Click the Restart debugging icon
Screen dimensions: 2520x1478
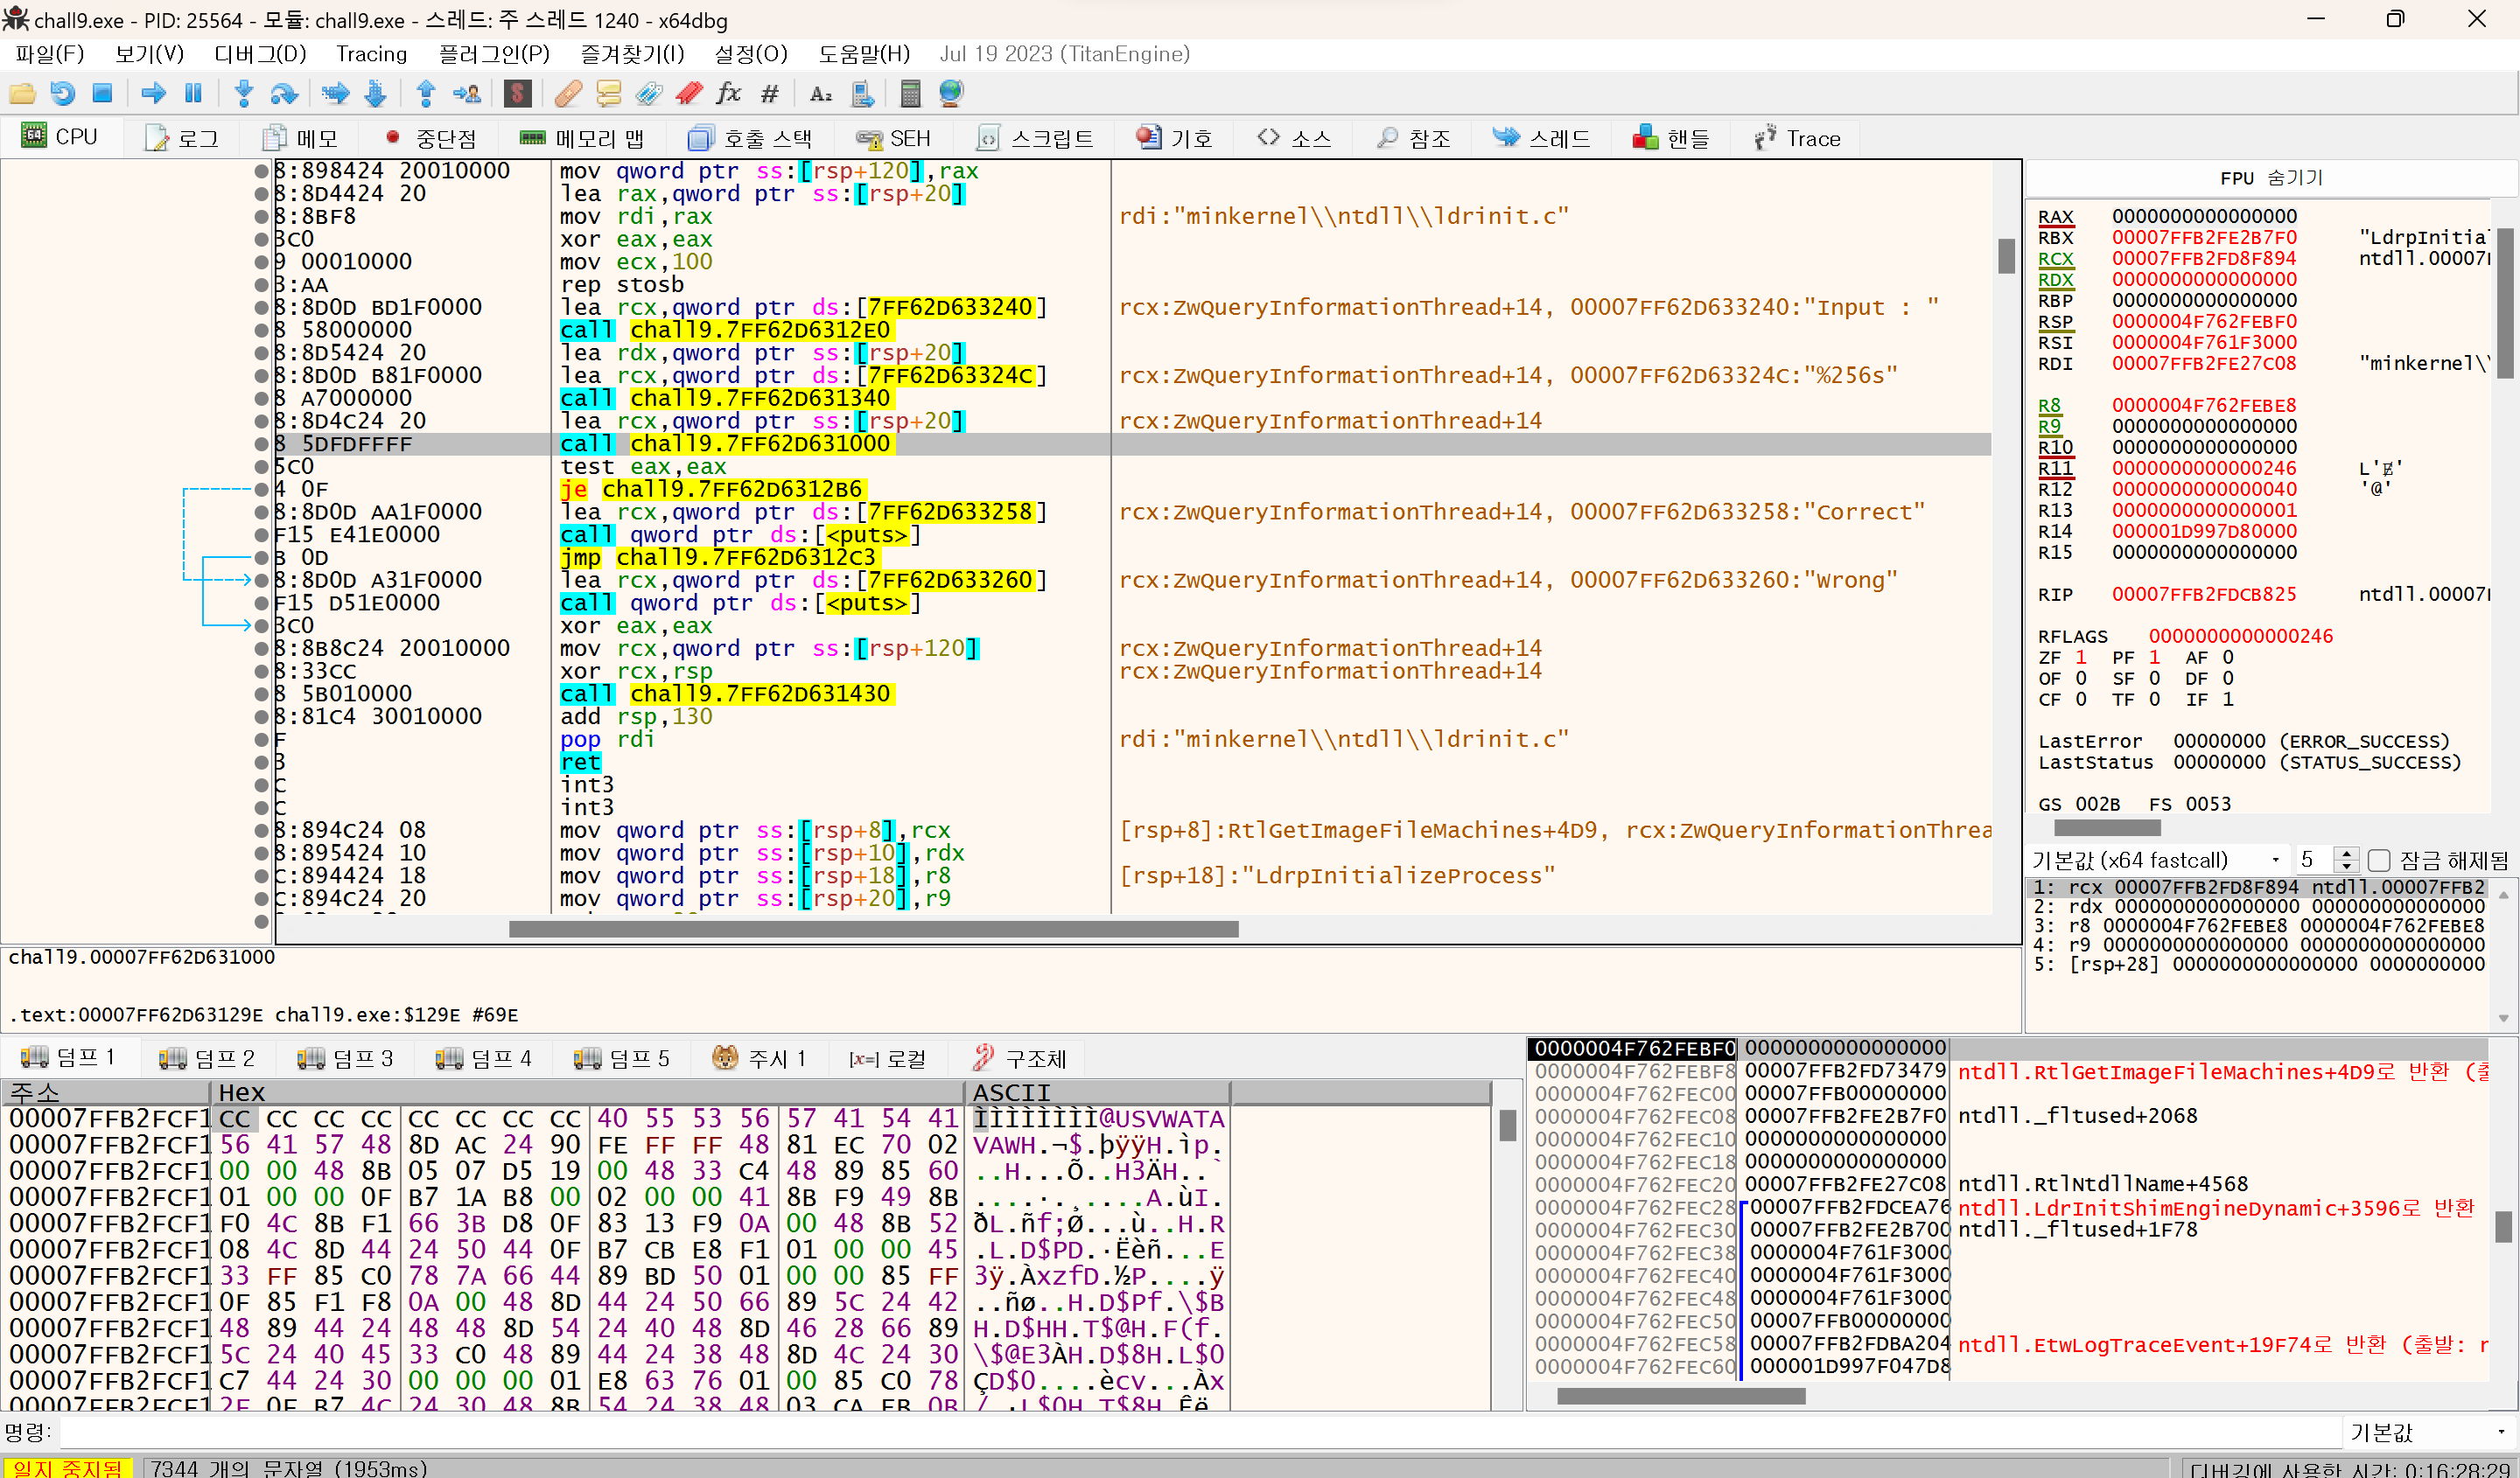pos(62,94)
